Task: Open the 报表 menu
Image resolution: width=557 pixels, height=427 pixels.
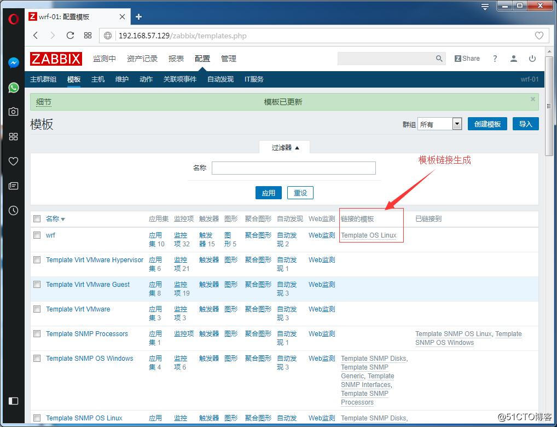Action: 176,59
